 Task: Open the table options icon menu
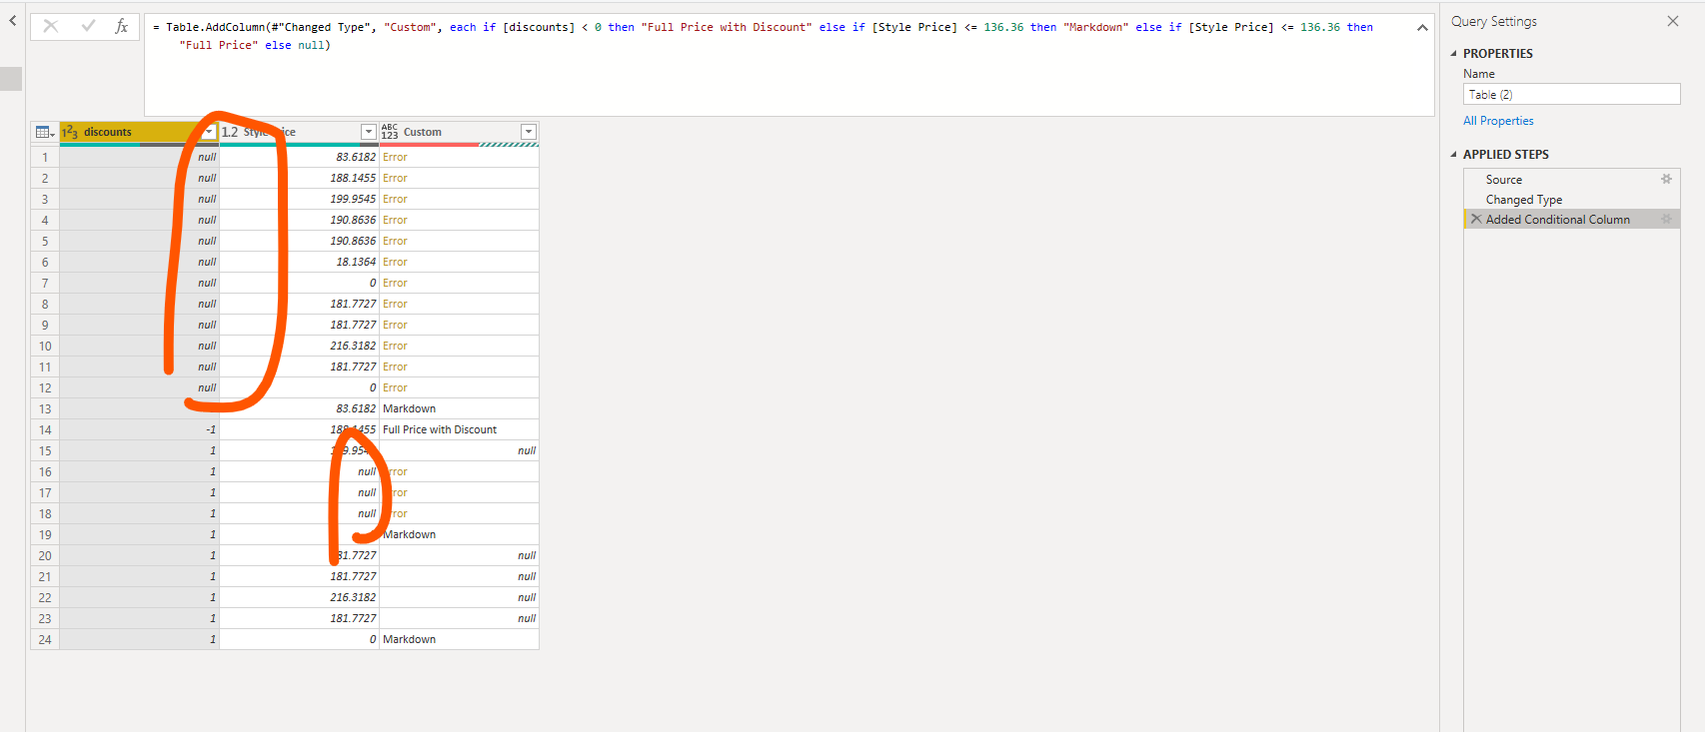pos(44,132)
